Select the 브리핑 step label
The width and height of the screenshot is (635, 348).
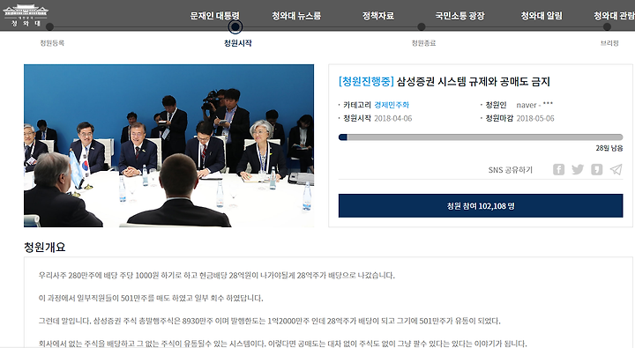tap(609, 43)
